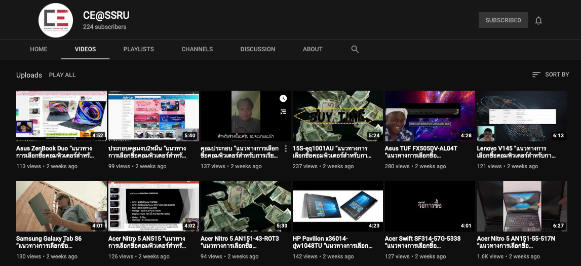Click the PLAY ALL button
The height and width of the screenshot is (266, 581).
pyautogui.click(x=62, y=75)
